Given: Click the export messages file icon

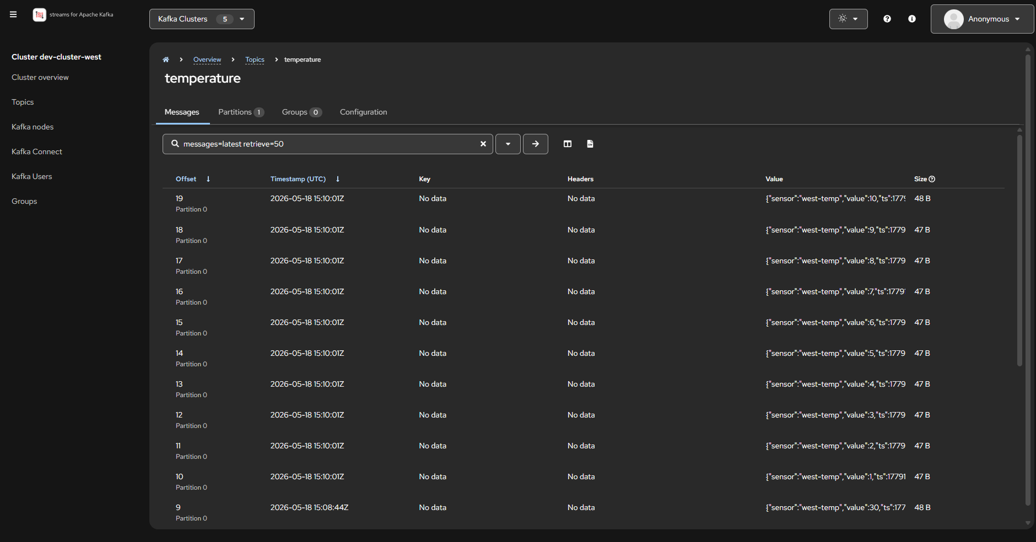Looking at the screenshot, I should click(x=590, y=144).
